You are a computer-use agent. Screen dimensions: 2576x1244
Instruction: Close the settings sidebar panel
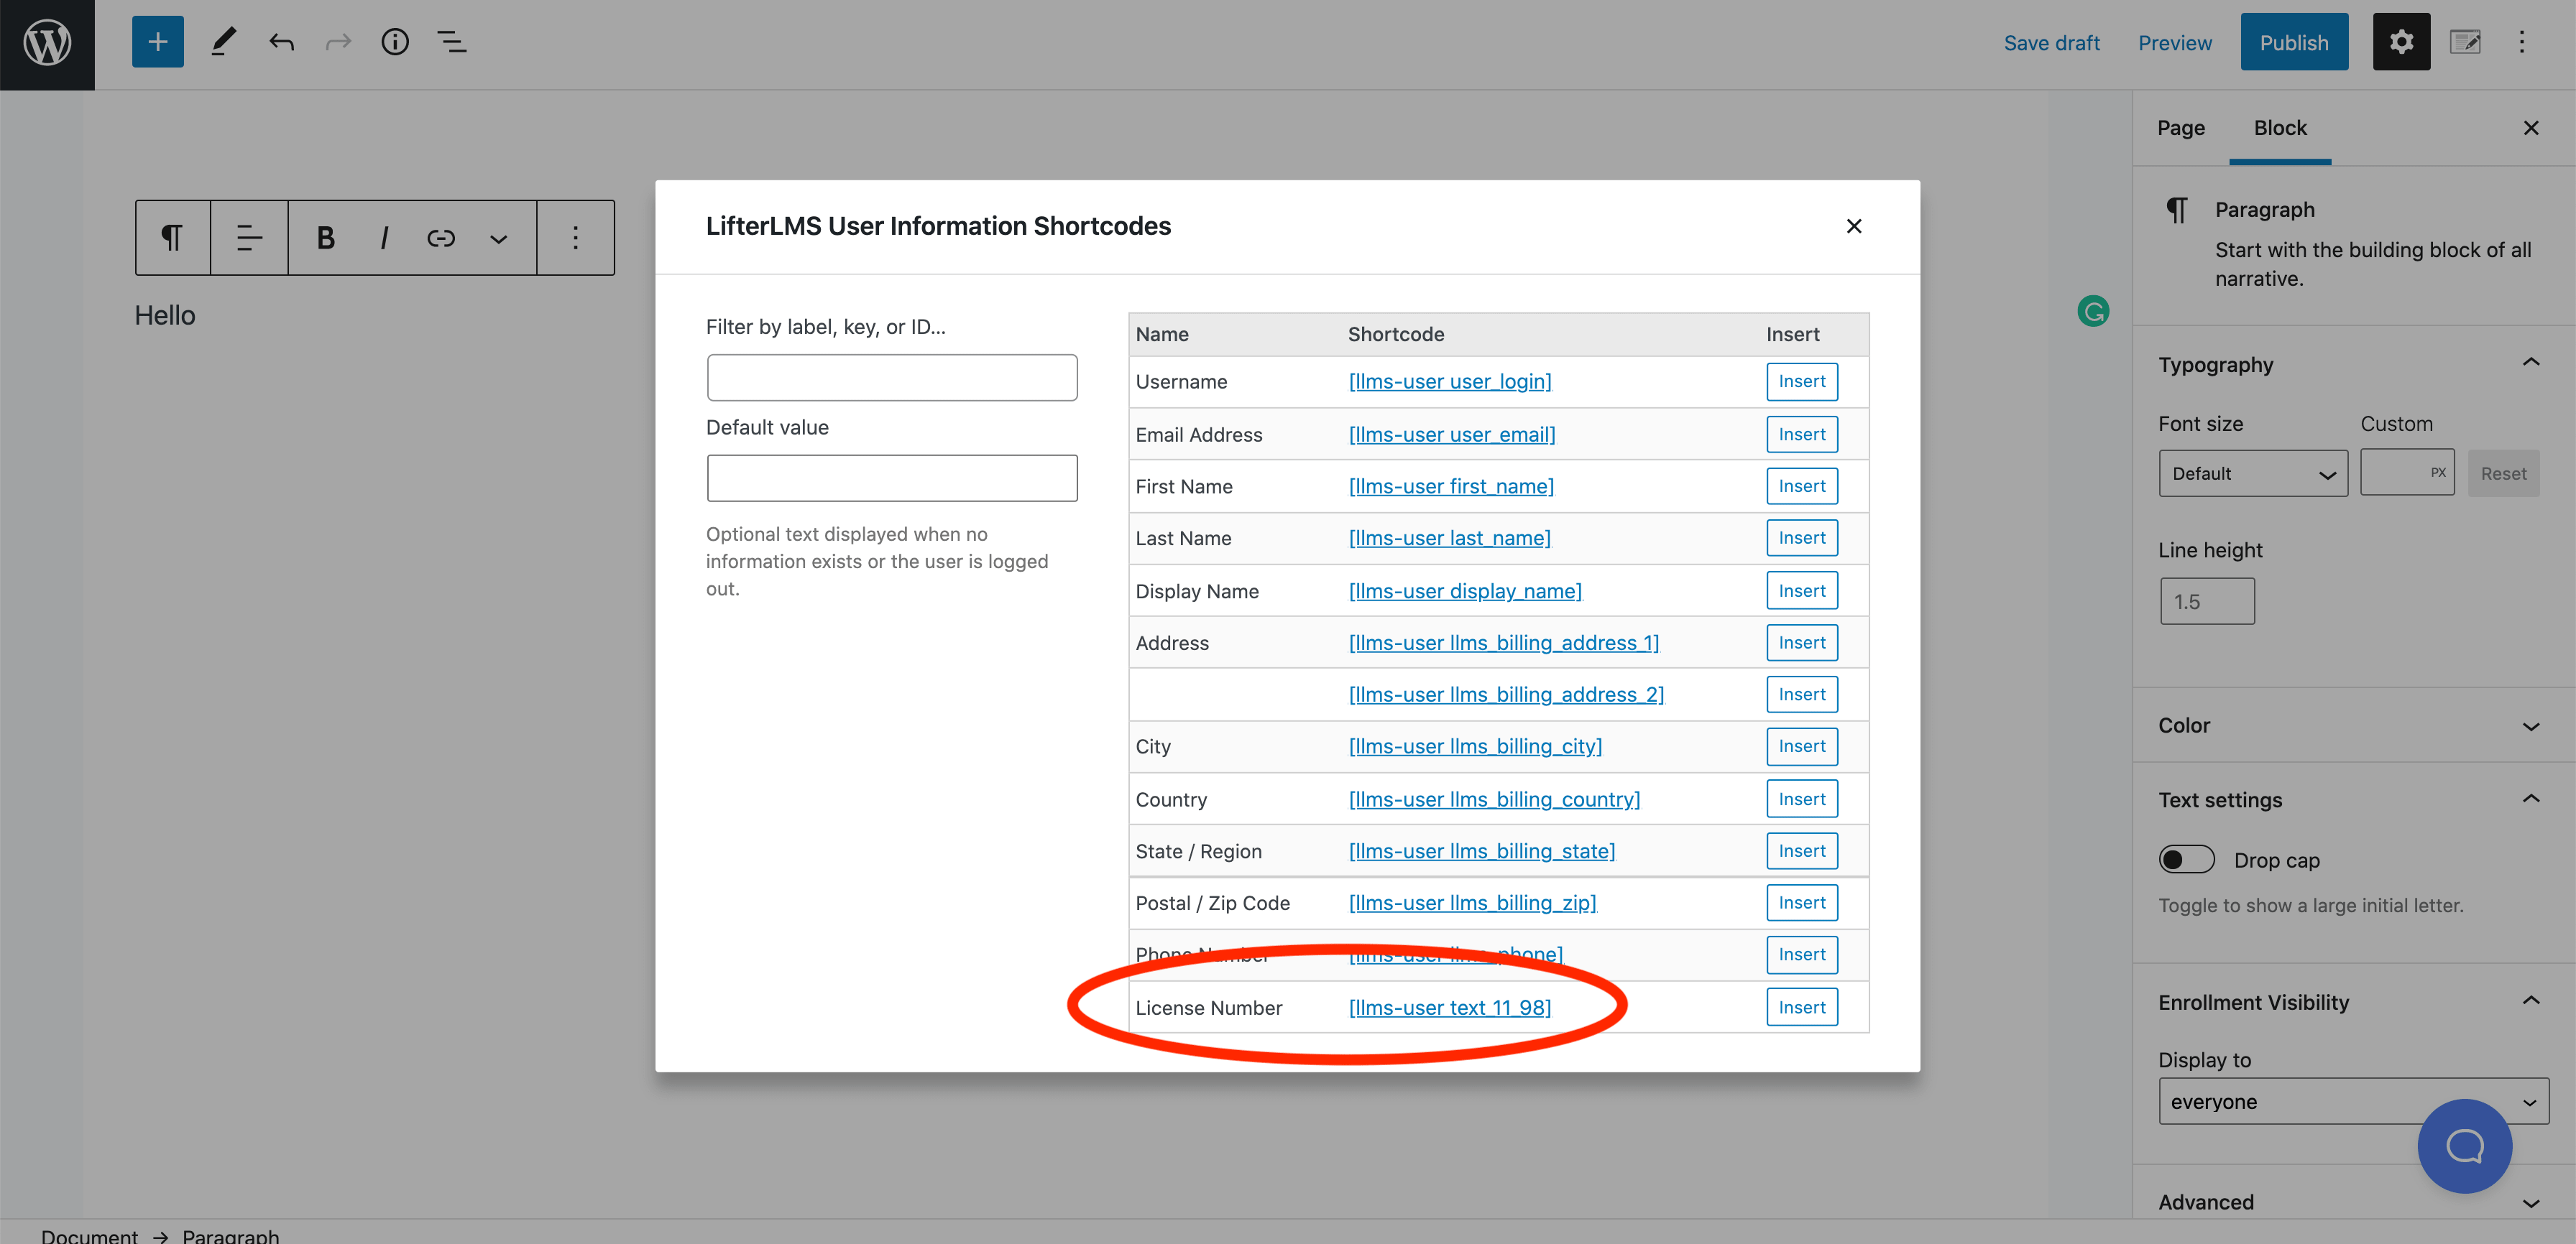[2531, 128]
